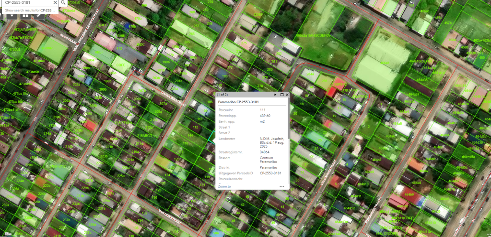The image size is (491, 237).
Task: Click the '(1 of 2)' popup counter
Action: coord(224,95)
